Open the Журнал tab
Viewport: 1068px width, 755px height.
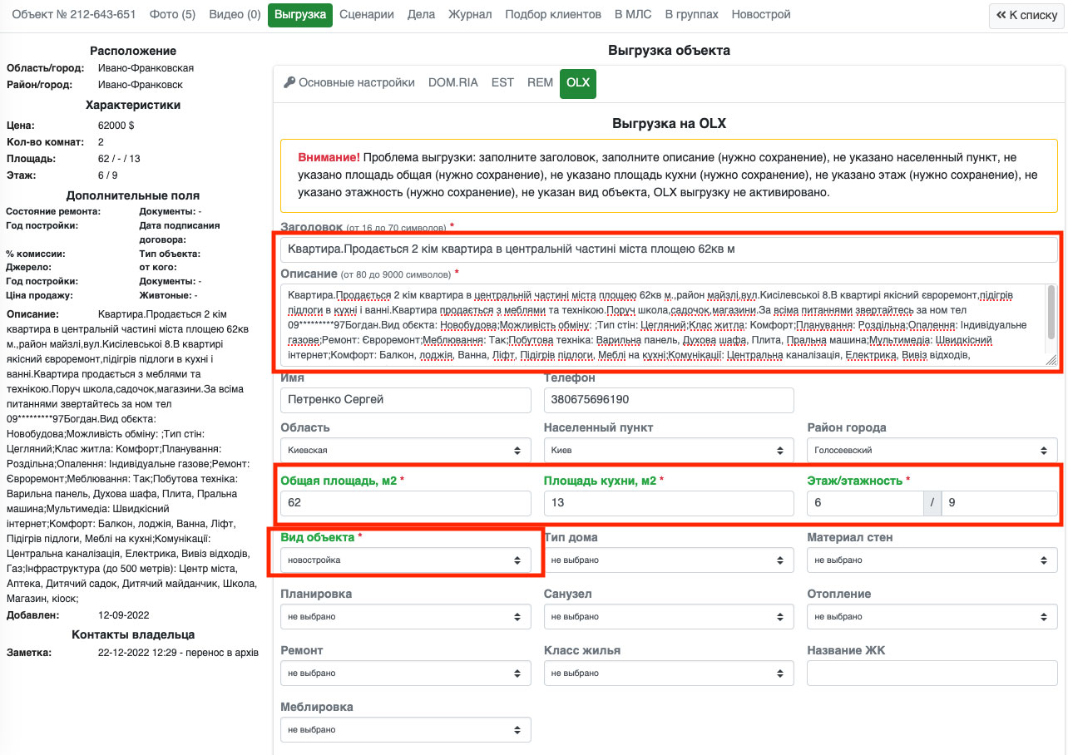470,15
